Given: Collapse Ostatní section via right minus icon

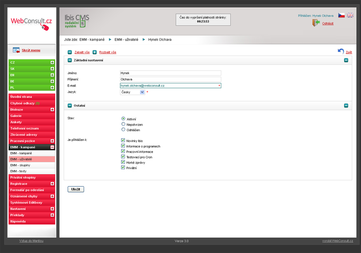Looking at the screenshot, I should coord(346,106).
